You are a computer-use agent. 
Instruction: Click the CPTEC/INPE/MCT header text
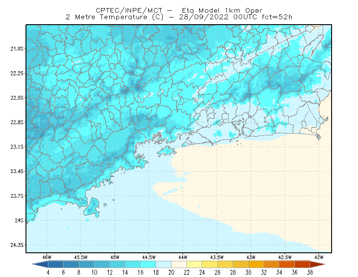[x=129, y=10]
